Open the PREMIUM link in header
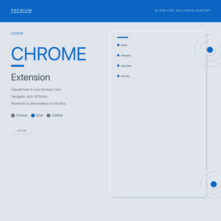Screen dimensions: 221x221 [21, 10]
